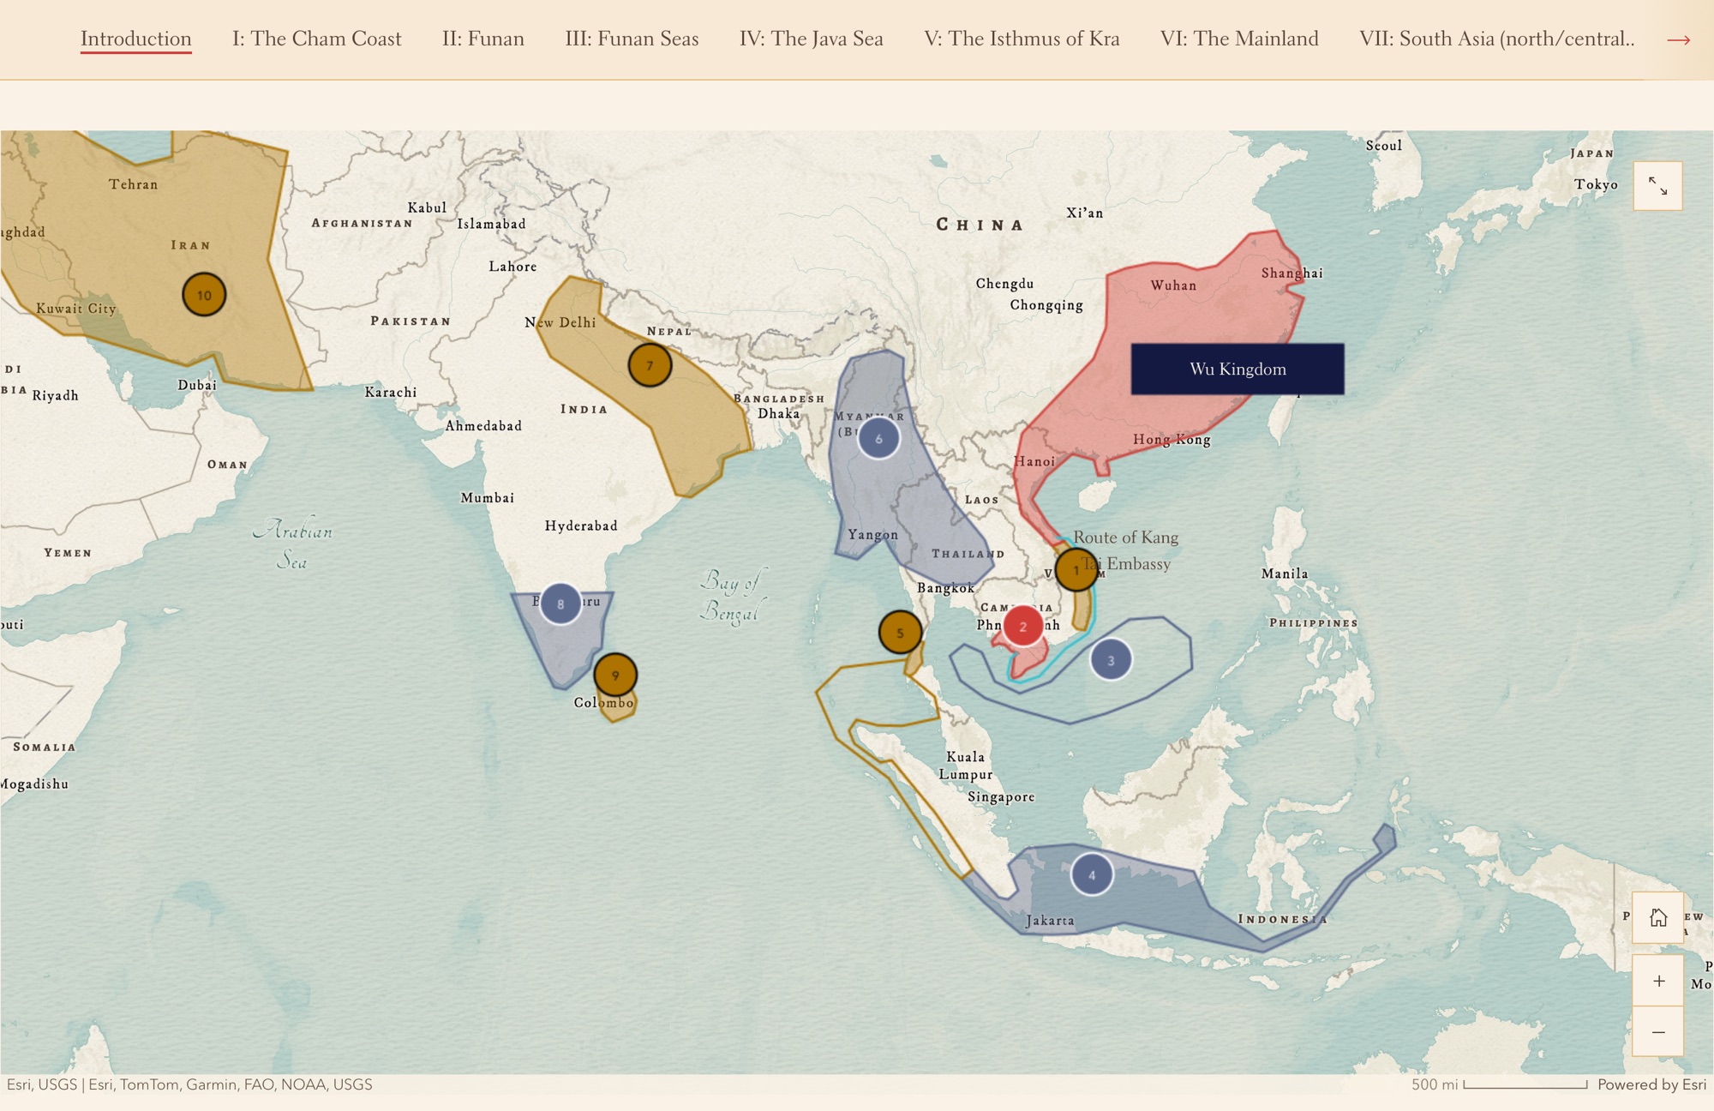Select the II: Funan tab

coord(482,39)
